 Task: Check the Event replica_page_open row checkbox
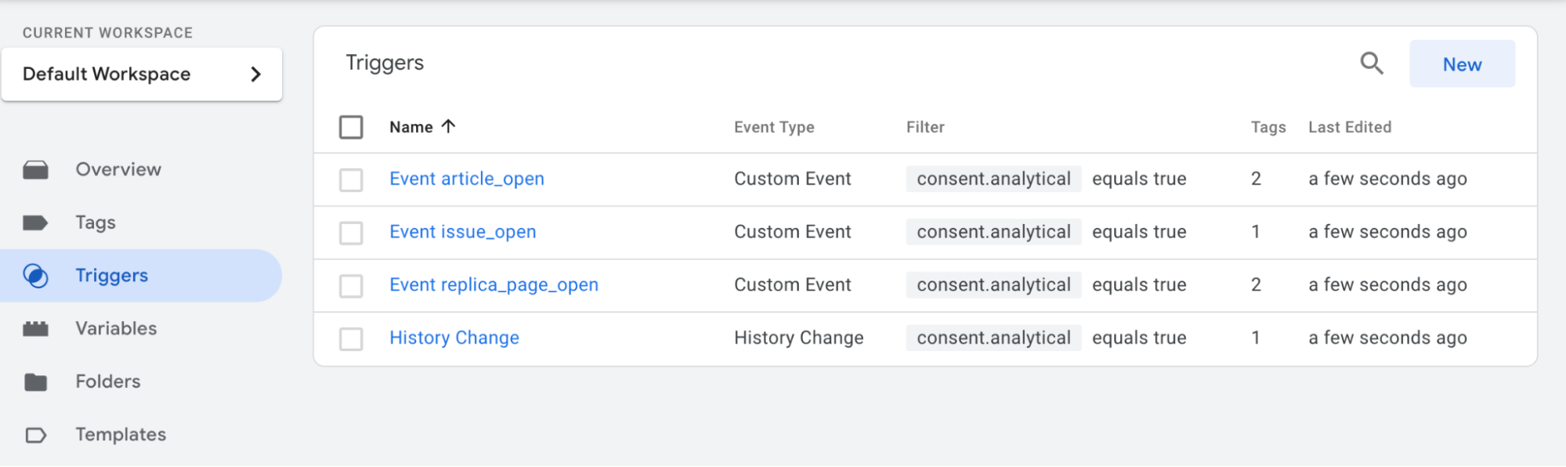(351, 286)
